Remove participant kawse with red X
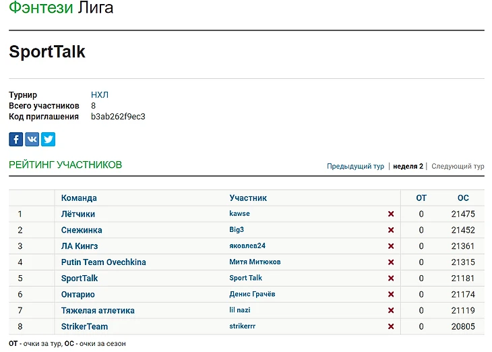Screen dimensions: 492x352 point(391,214)
